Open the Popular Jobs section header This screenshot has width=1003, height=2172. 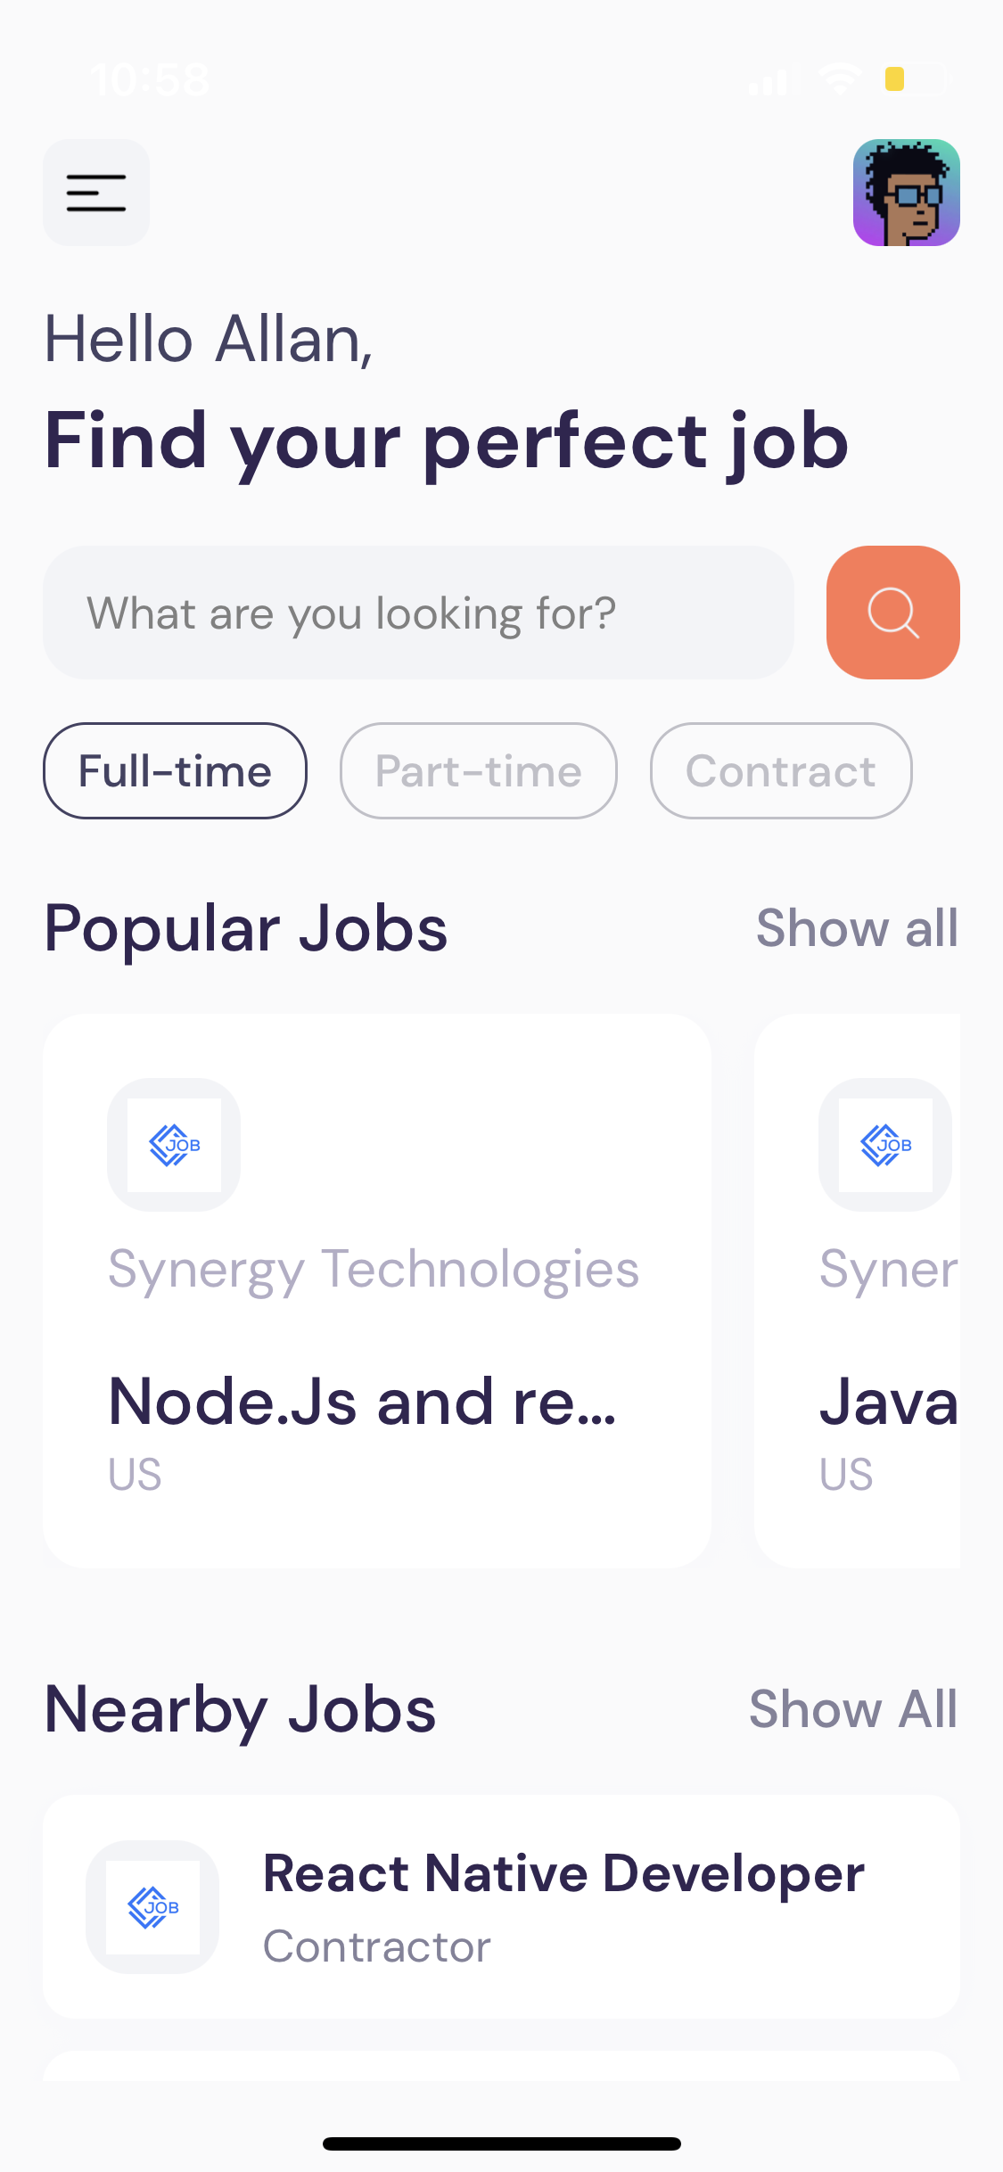click(x=247, y=928)
